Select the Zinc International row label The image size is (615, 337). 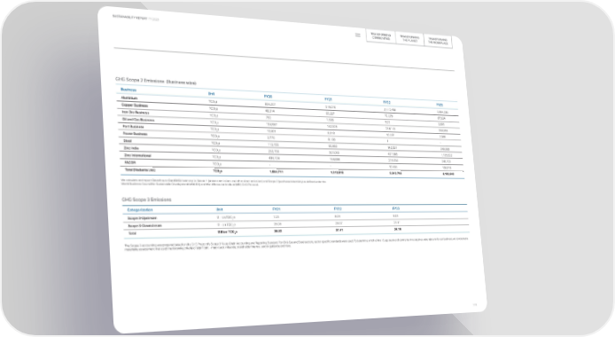[137, 155]
